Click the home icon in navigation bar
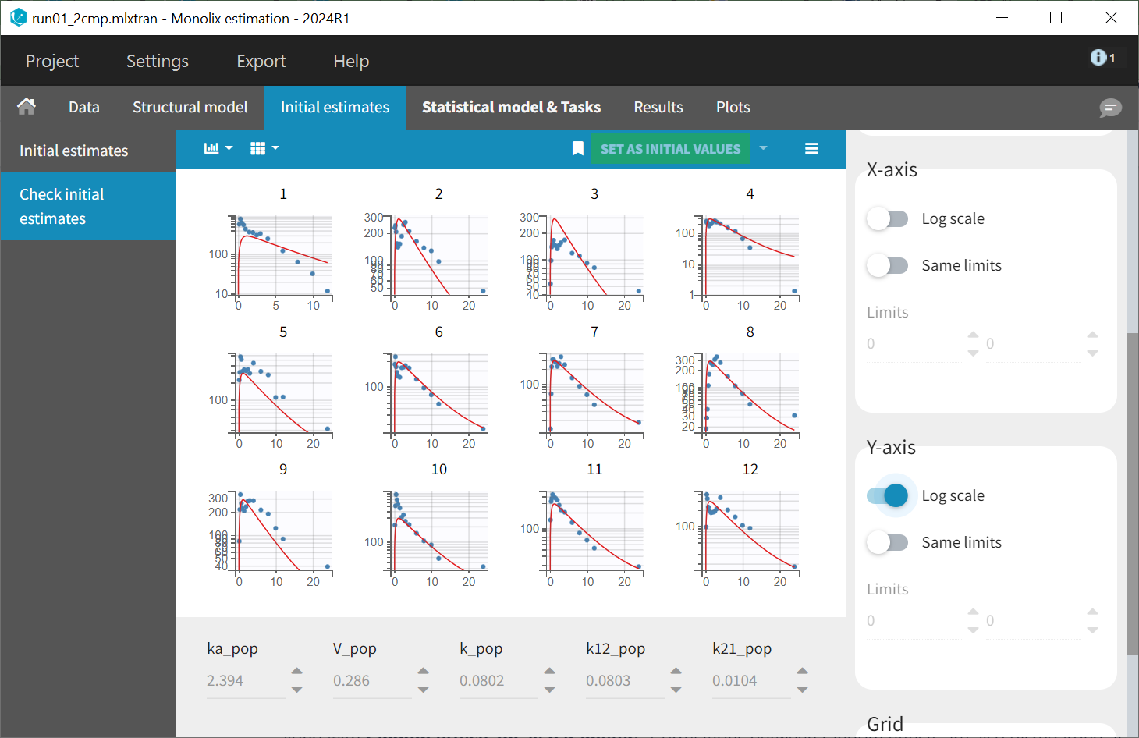 (x=27, y=107)
